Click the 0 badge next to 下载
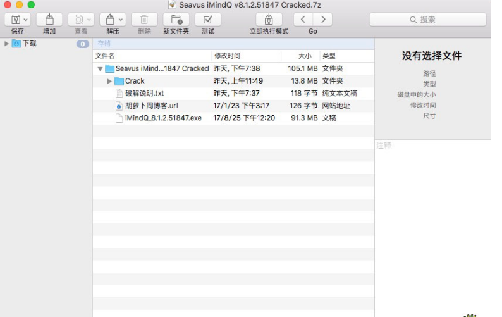This screenshot has height=317, width=502. click(83, 44)
